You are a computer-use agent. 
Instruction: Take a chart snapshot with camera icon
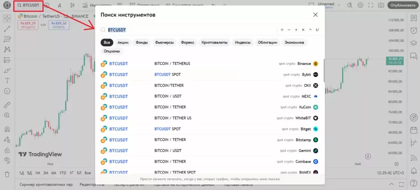point(381,5)
